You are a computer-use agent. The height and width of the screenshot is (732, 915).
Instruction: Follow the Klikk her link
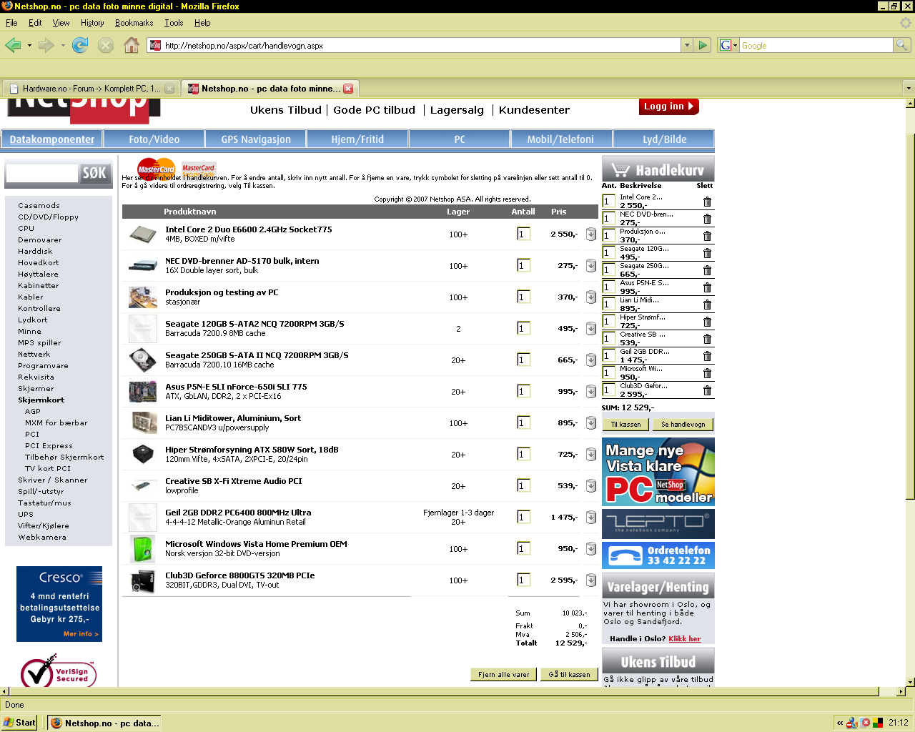click(685, 639)
